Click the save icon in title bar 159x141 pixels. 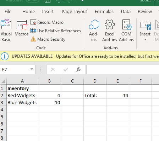tap(48, 1)
